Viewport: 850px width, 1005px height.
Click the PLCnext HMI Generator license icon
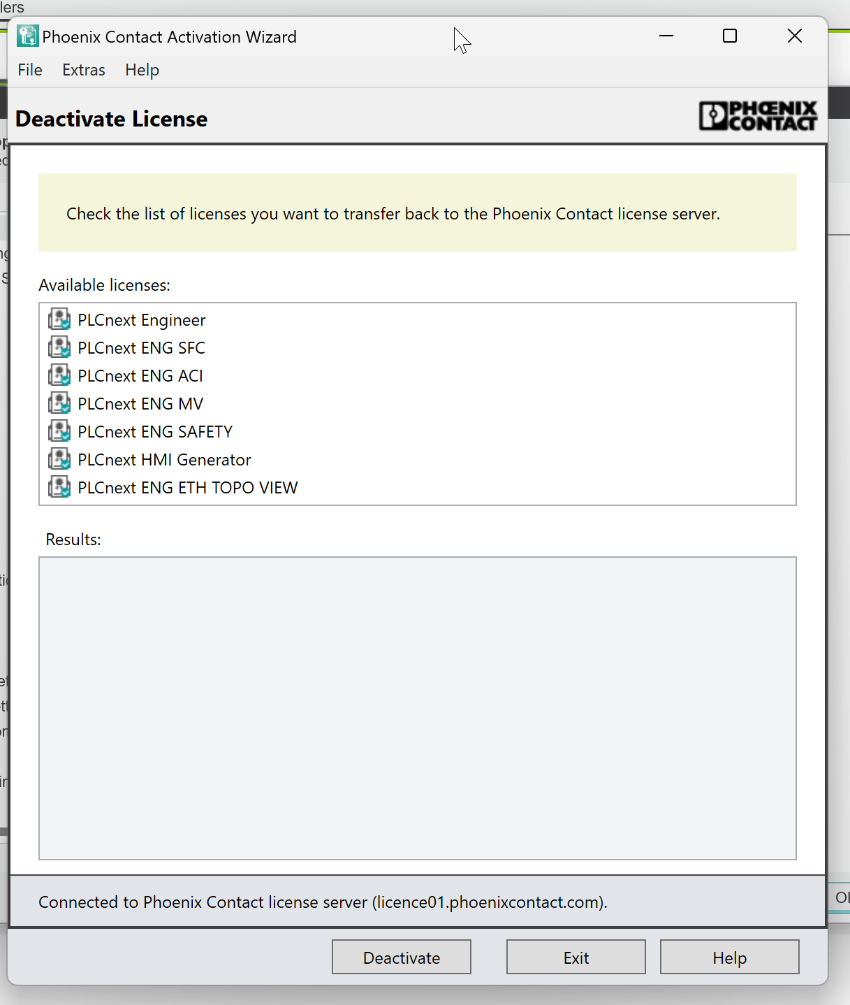click(59, 459)
